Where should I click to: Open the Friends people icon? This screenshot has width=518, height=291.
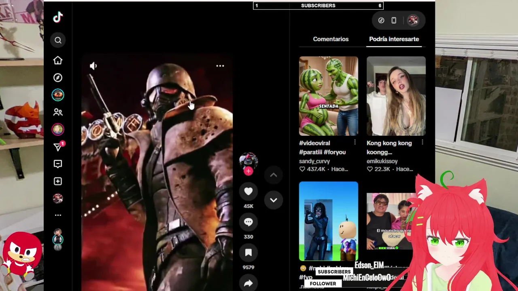(x=58, y=112)
